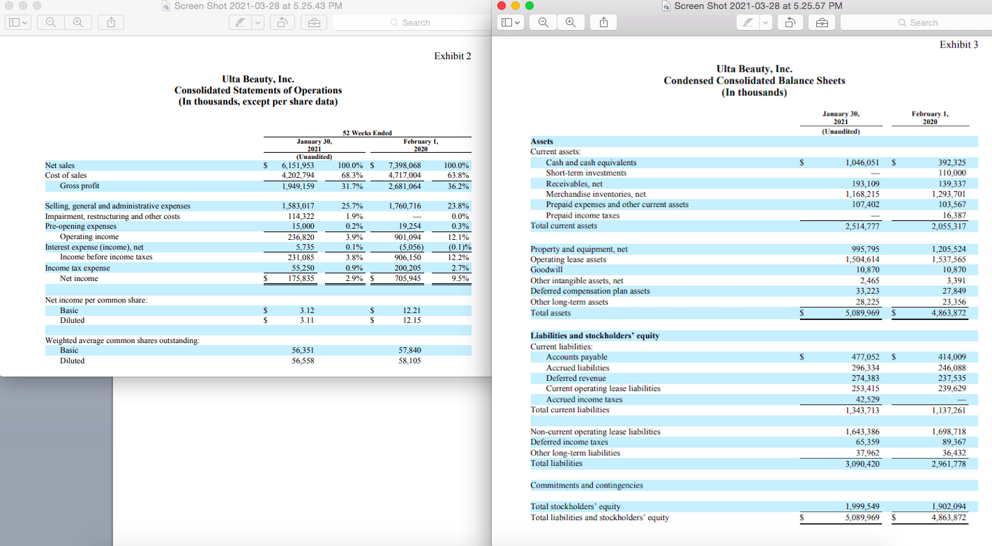This screenshot has height=546, width=992.
Task: Click the cash value 1,046,051
Action: tap(862, 162)
